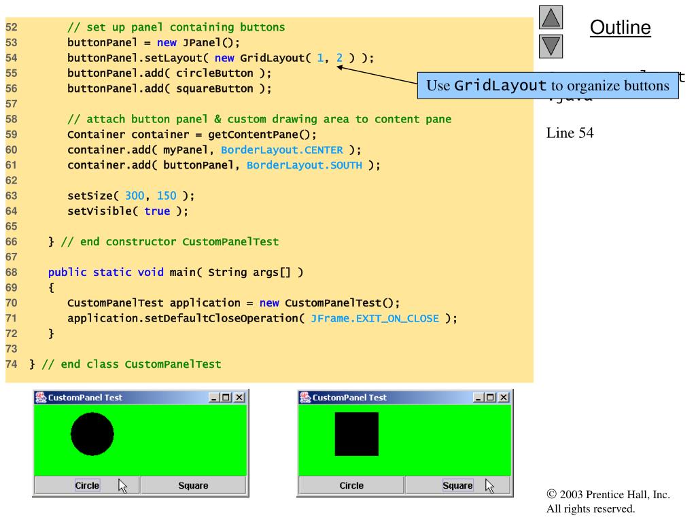
Task: Click 'public static void main' line
Action: coord(176,273)
